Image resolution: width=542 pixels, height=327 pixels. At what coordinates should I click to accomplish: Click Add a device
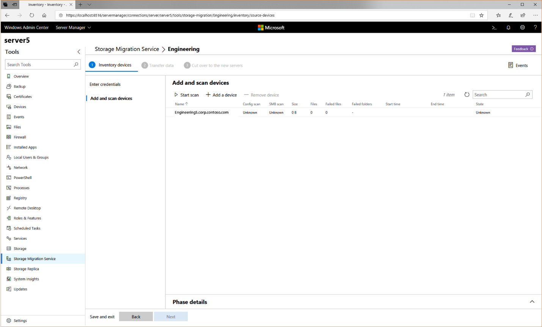pos(221,95)
